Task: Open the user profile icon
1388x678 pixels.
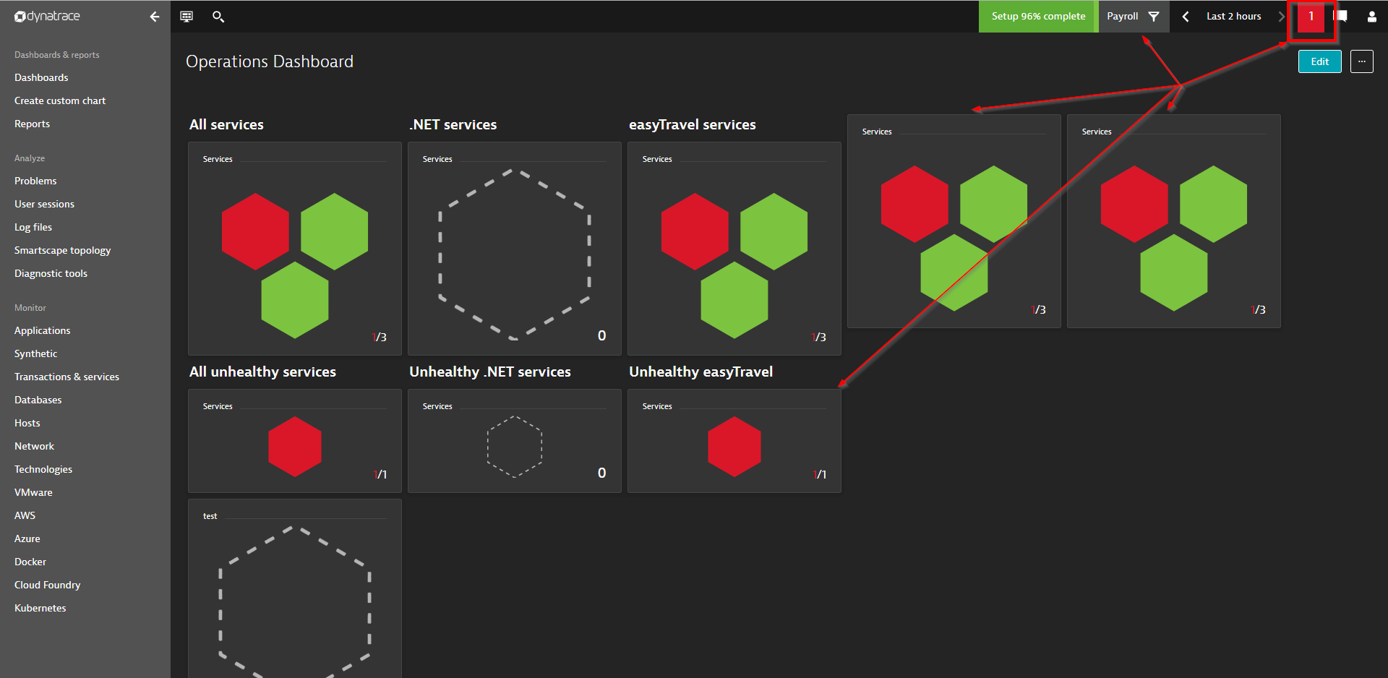Action: [1371, 16]
